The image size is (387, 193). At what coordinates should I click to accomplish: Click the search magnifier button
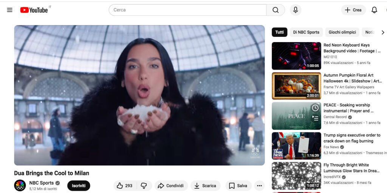tap(276, 10)
